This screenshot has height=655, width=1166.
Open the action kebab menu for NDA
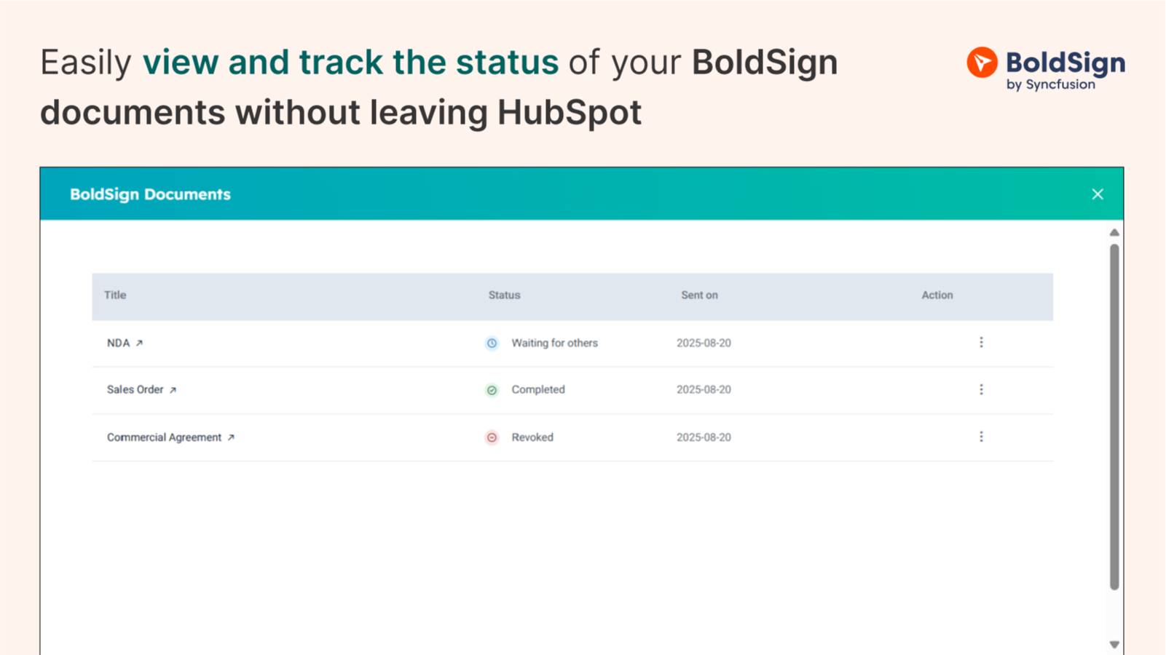(981, 342)
